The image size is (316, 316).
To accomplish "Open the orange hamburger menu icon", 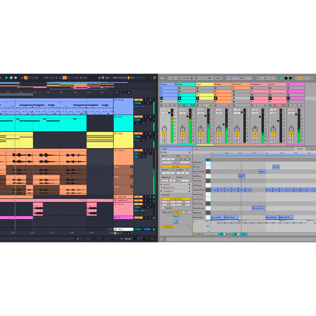I will [155, 78].
